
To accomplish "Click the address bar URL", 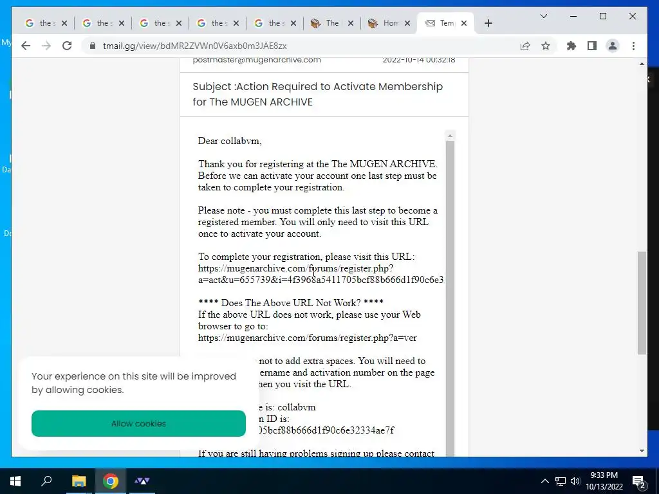I will [194, 46].
